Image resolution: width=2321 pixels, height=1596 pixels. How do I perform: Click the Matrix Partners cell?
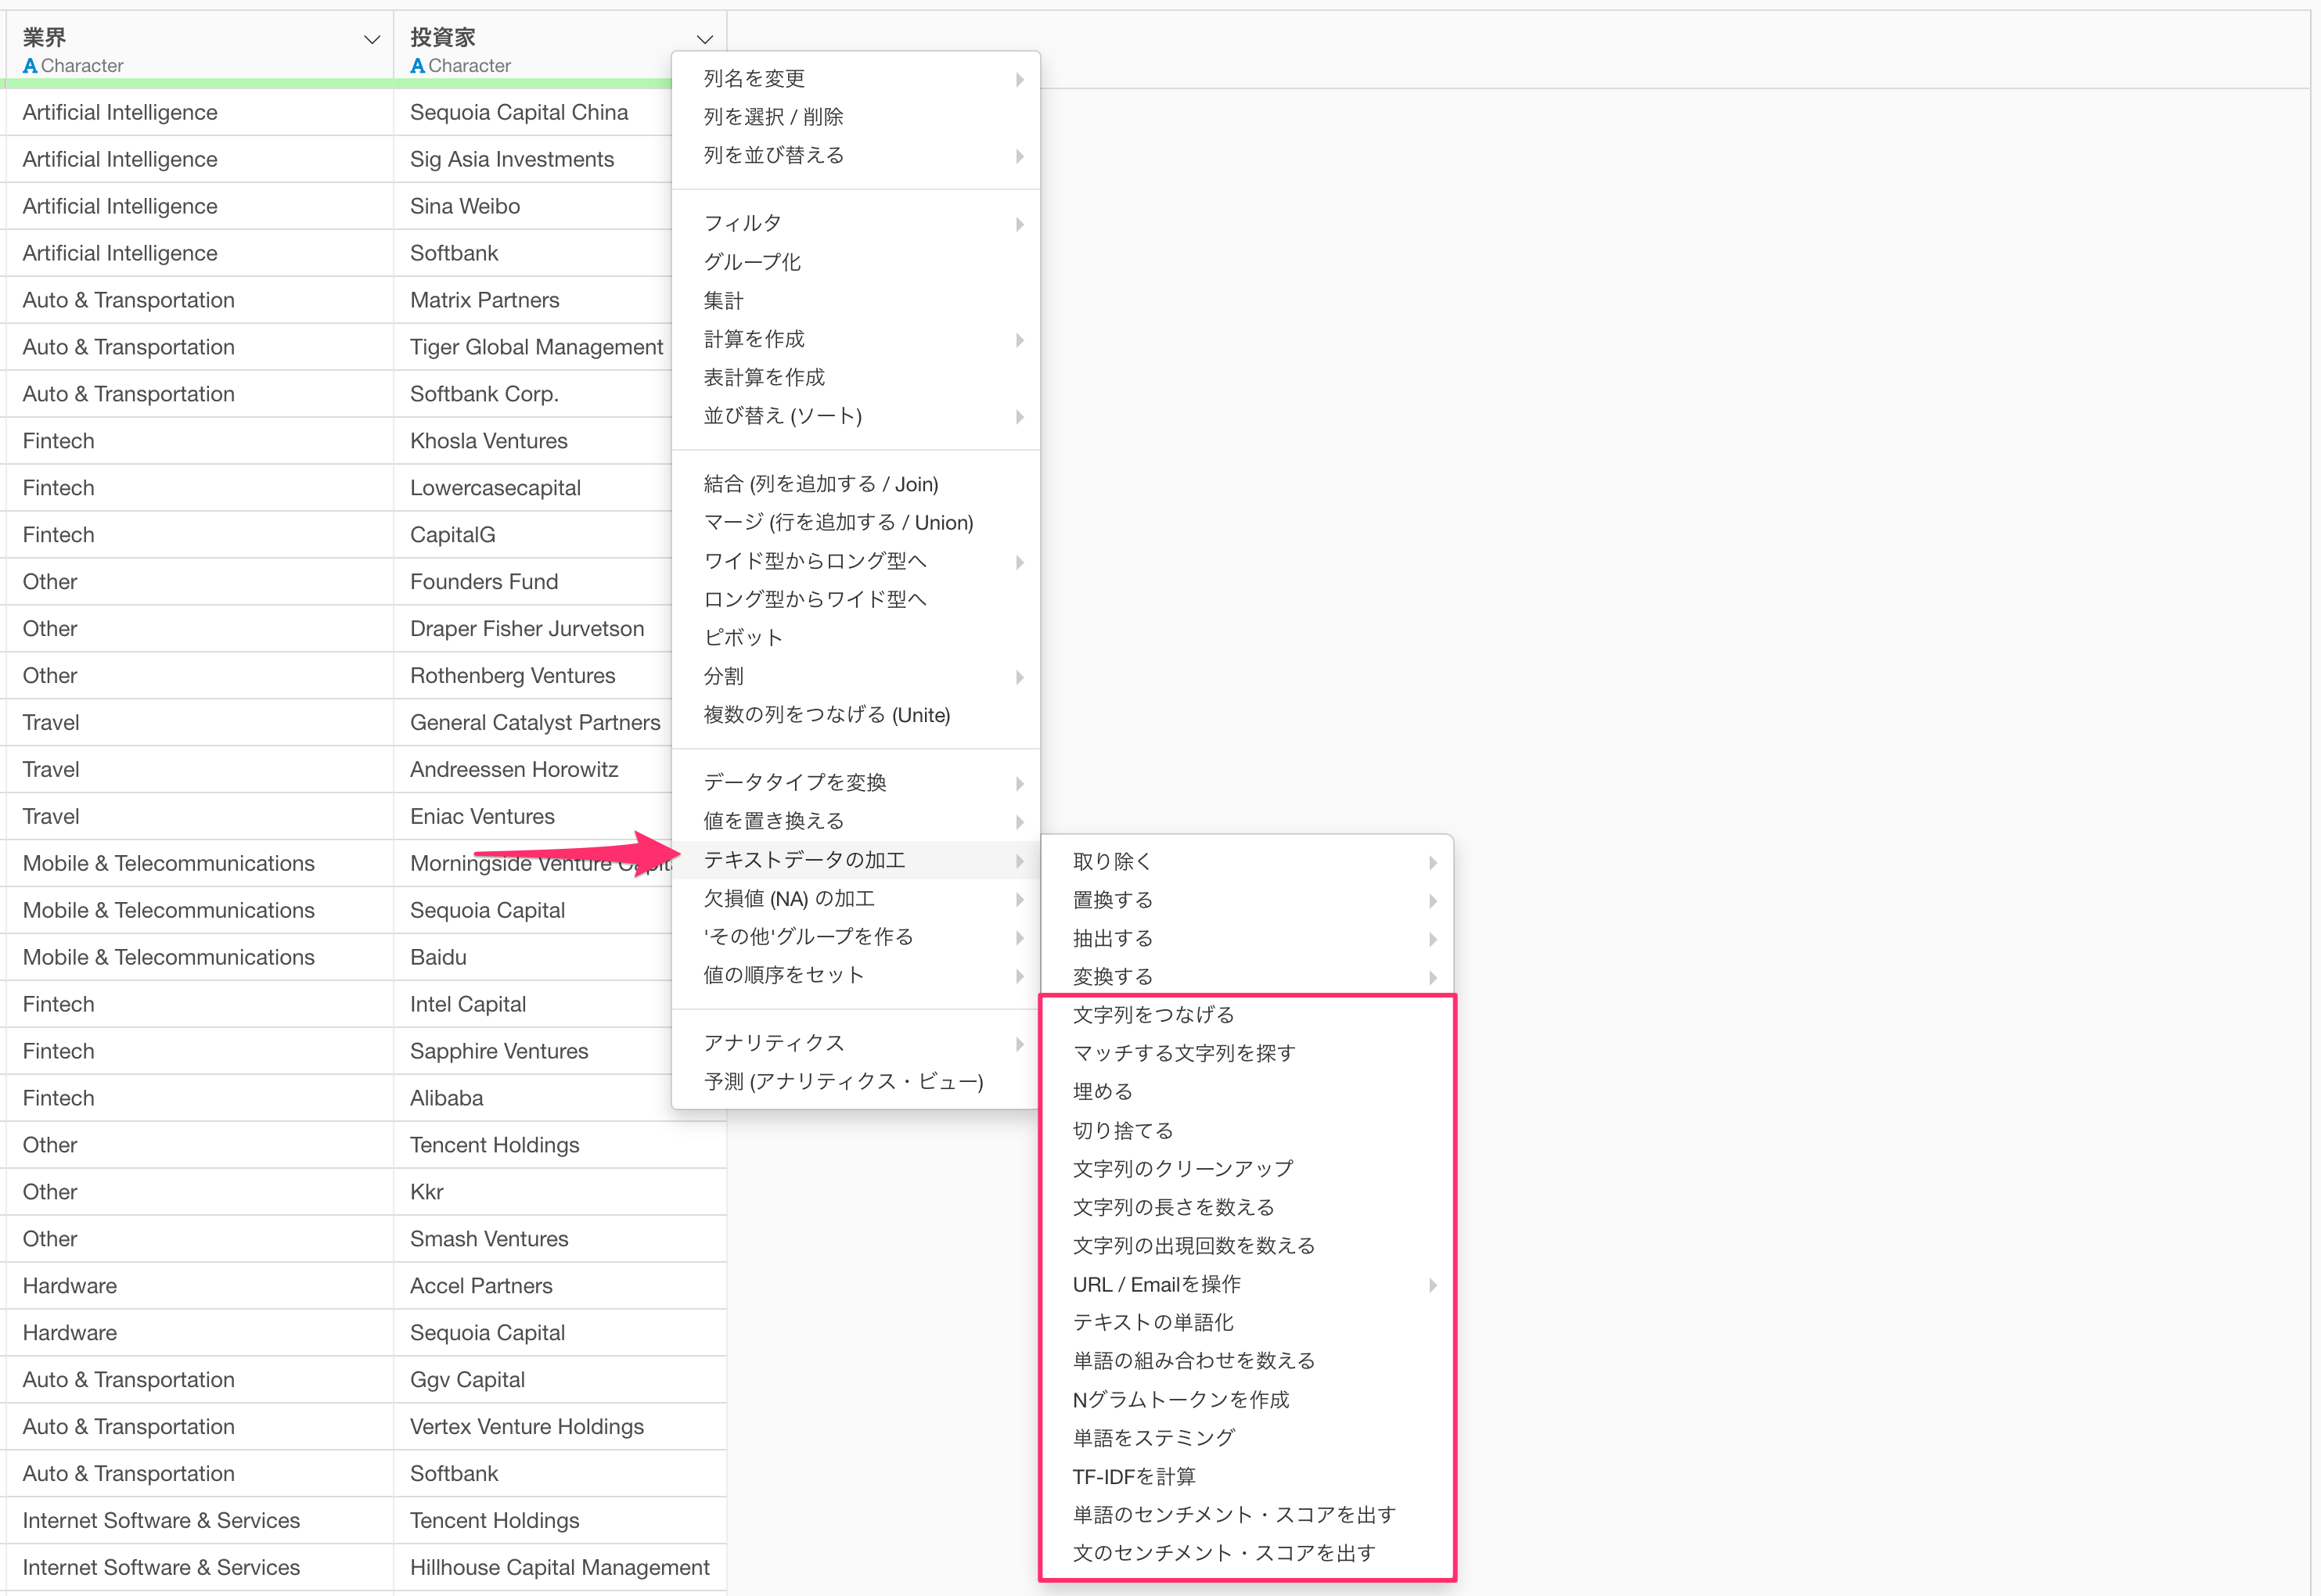pos(533,300)
